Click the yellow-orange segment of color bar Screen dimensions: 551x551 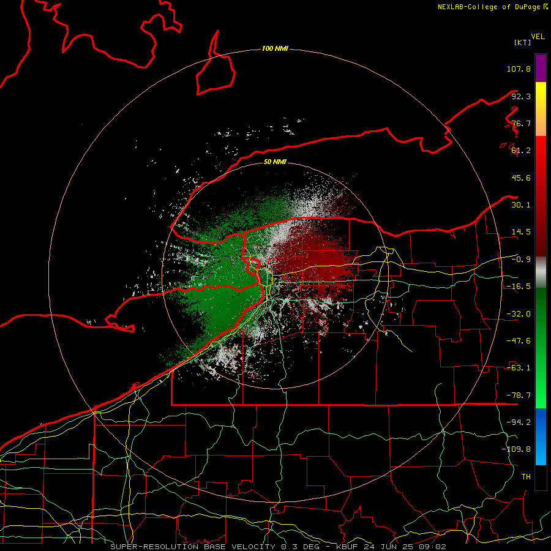(x=541, y=109)
